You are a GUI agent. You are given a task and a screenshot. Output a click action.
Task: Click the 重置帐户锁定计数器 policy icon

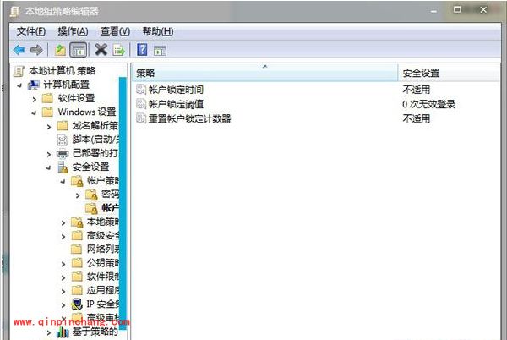tap(141, 118)
